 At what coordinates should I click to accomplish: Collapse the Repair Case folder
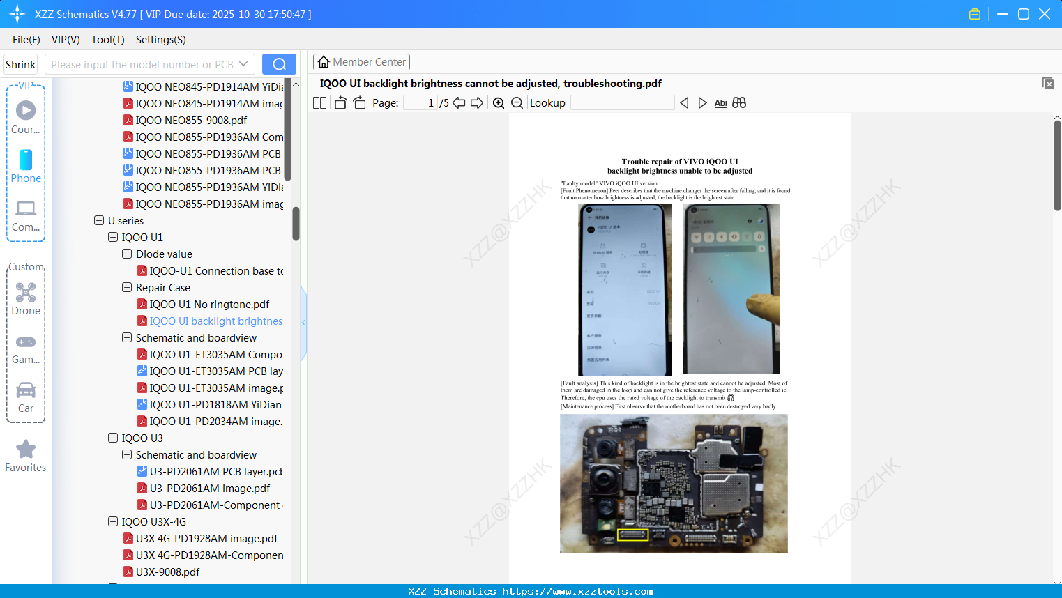(x=127, y=287)
